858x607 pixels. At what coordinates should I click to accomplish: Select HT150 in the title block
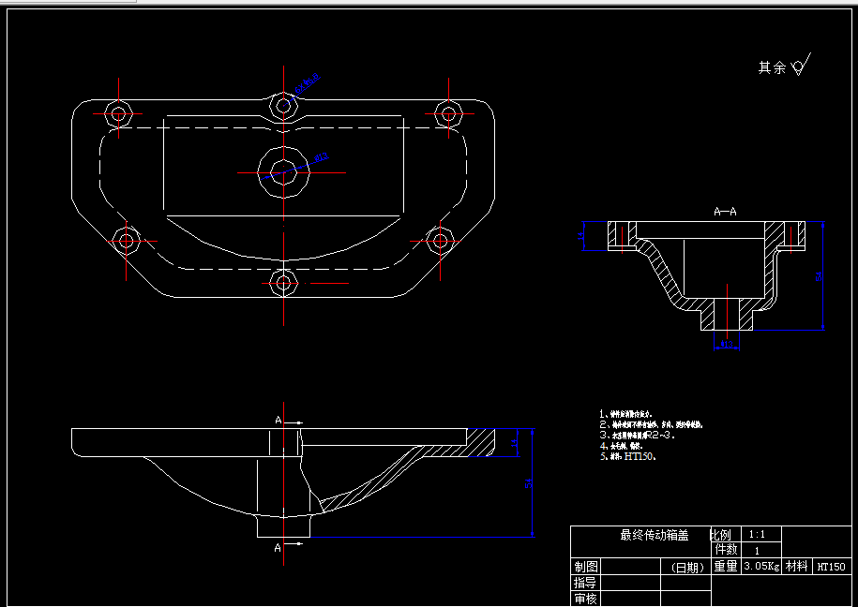(x=831, y=567)
